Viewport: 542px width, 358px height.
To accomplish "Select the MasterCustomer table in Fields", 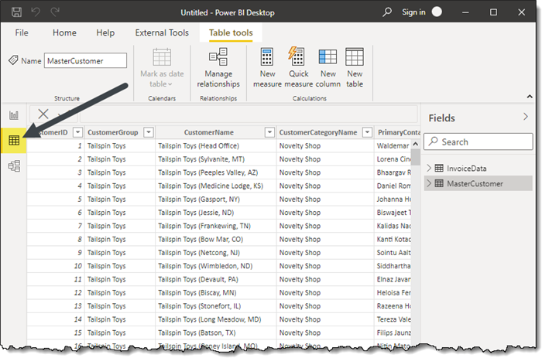I will [x=475, y=183].
